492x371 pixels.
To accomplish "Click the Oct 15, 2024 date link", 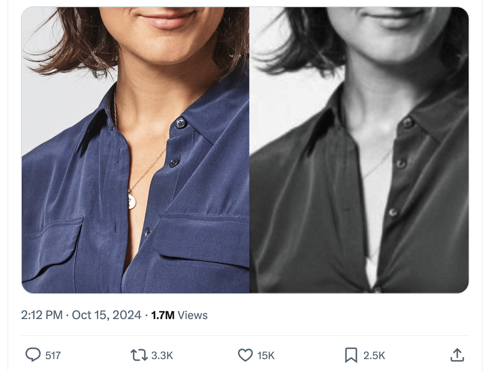I will pyautogui.click(x=107, y=315).
